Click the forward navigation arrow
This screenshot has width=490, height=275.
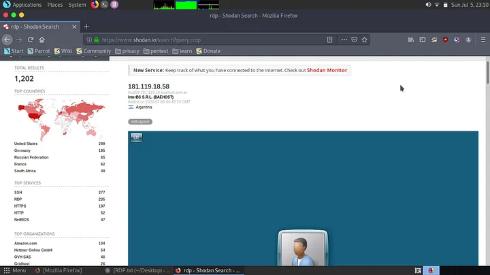click(19, 39)
